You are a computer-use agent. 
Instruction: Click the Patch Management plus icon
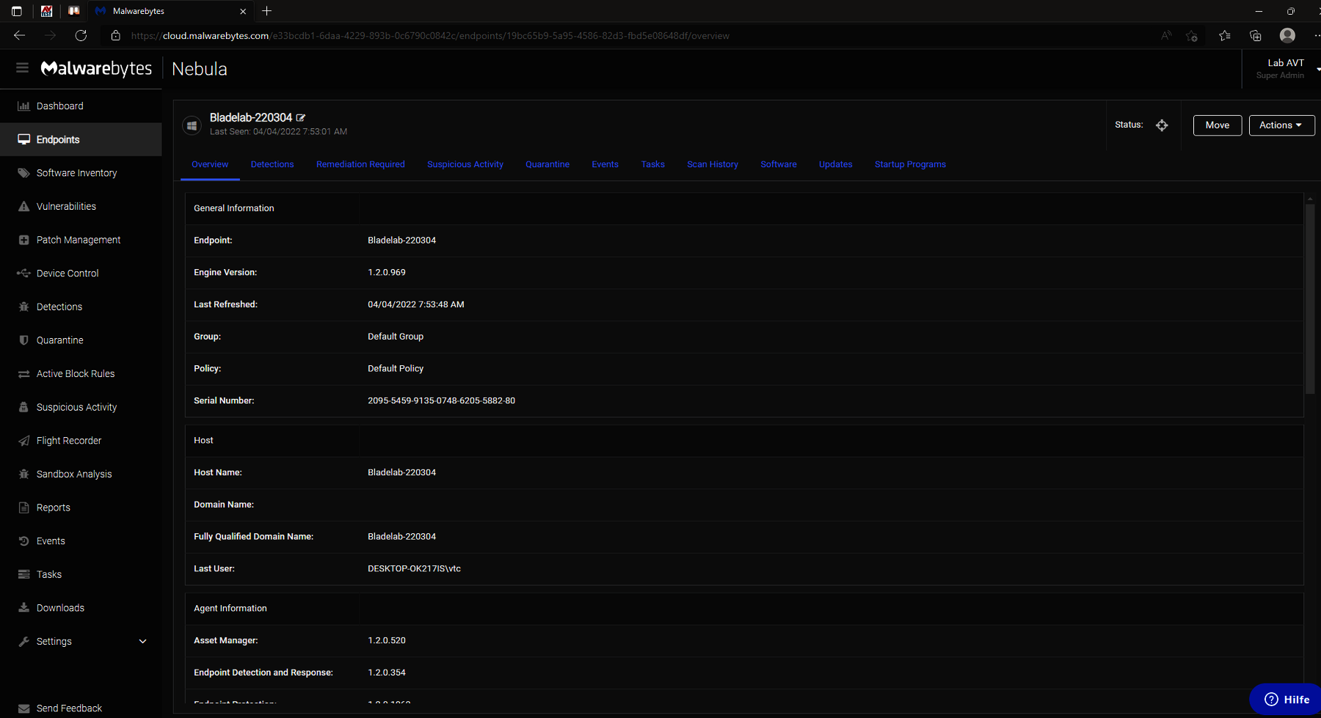[23, 240]
